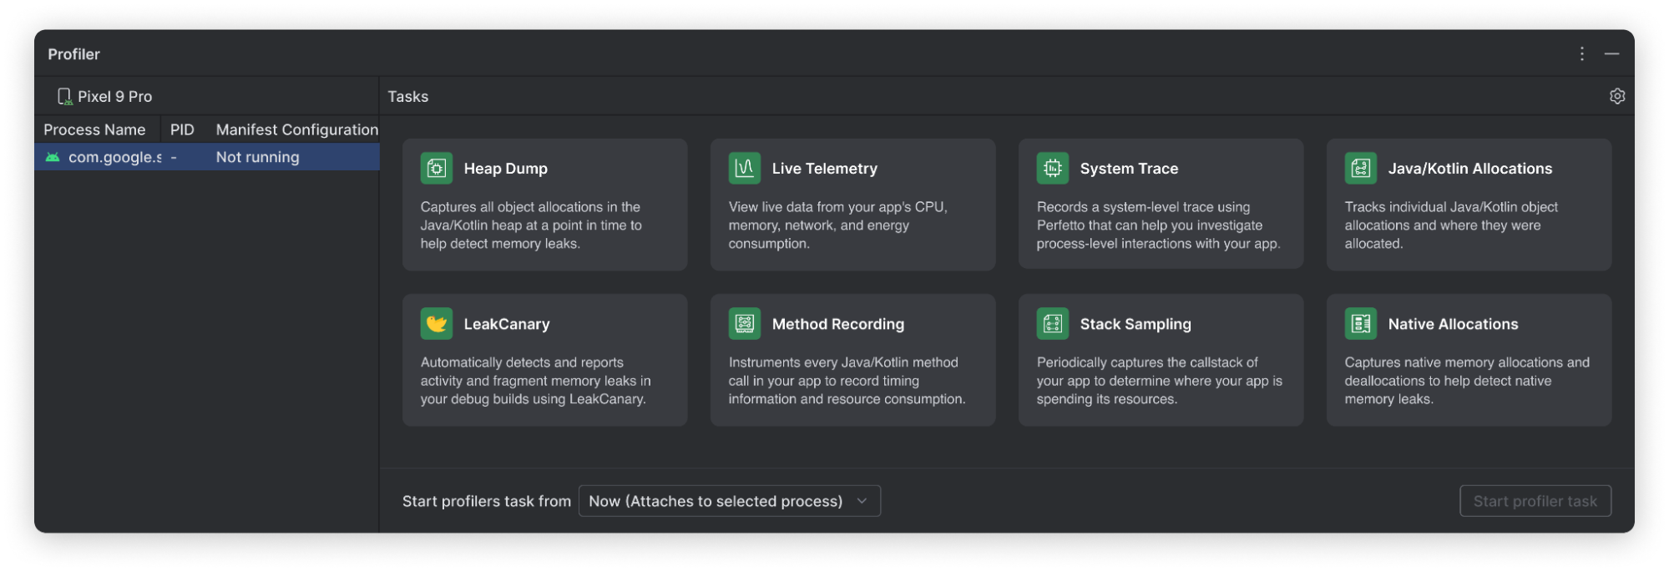Click the Native Allocations description text
Screen dimensions: 1669x572
(1467, 381)
